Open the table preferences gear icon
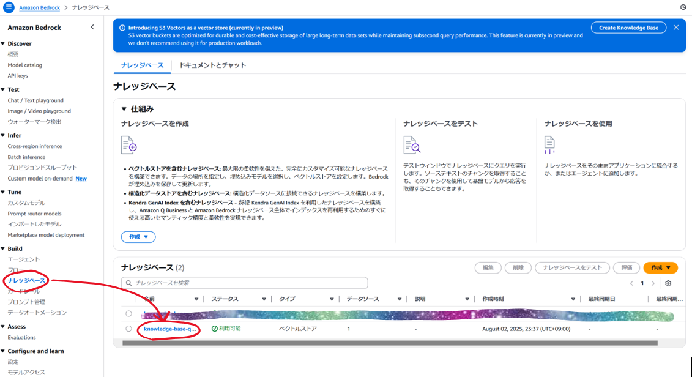 tap(668, 283)
